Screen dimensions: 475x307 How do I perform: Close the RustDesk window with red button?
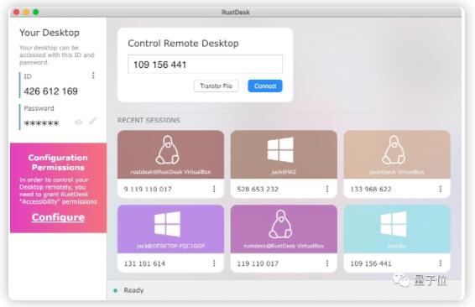click(16, 12)
